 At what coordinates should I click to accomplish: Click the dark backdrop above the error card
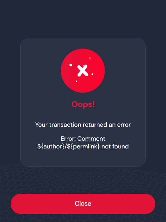(83, 19)
